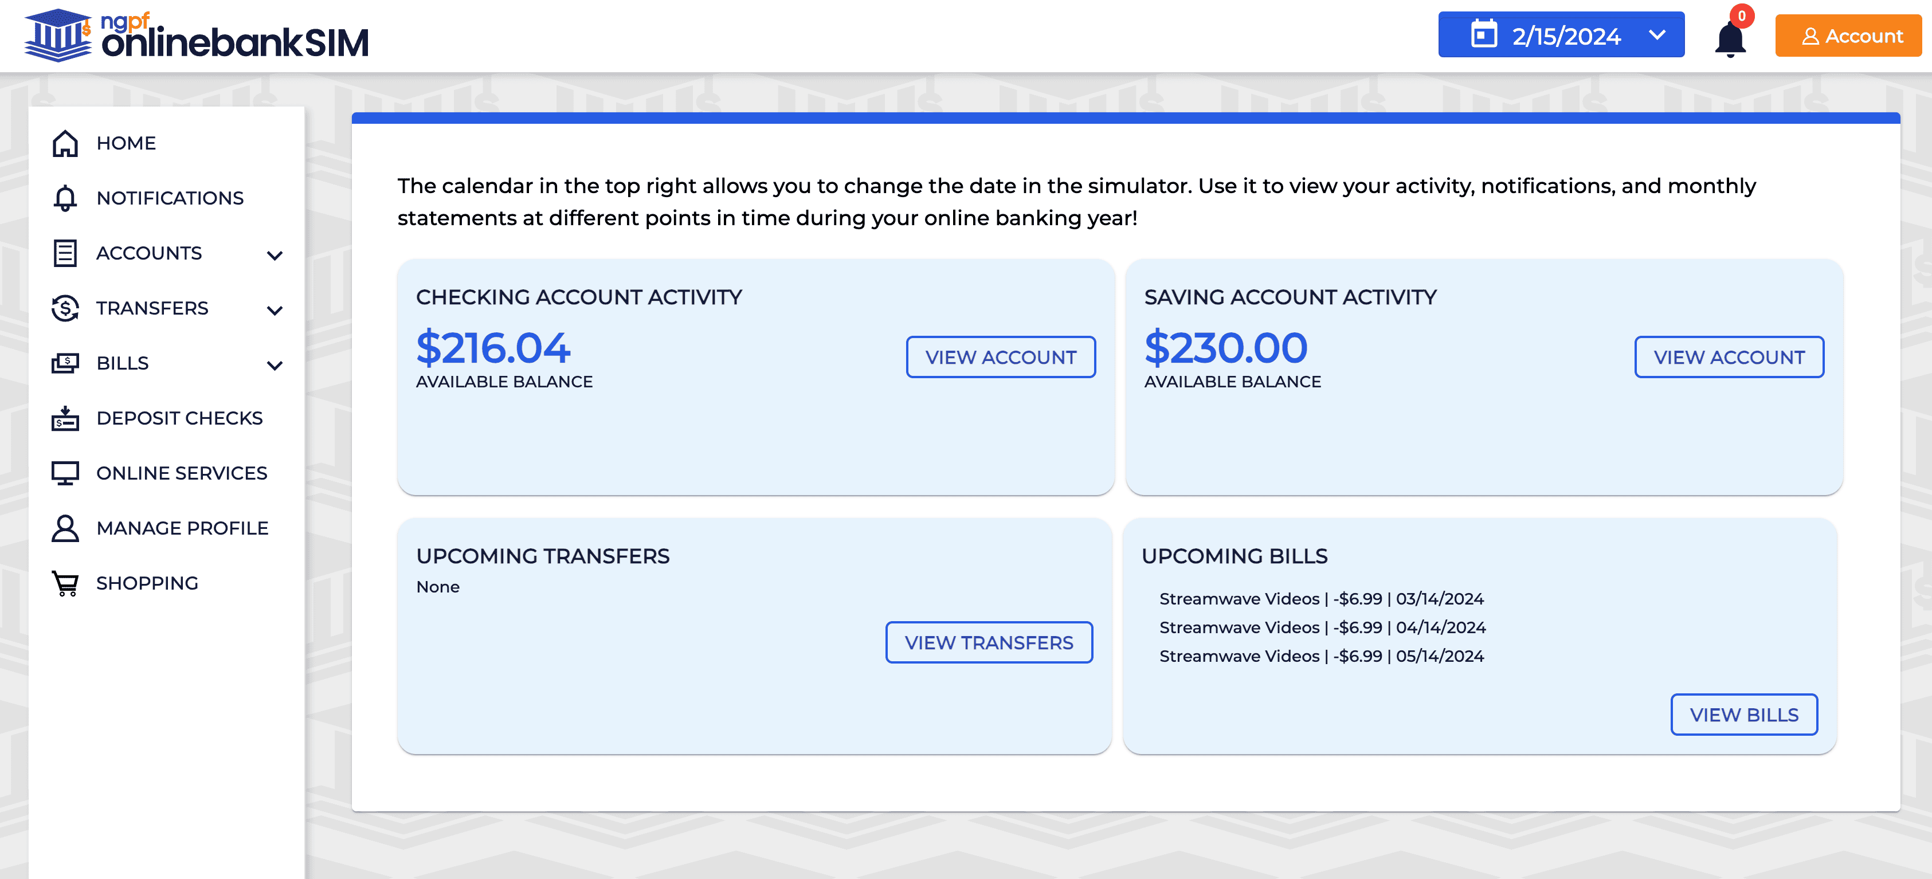Click the Transfers sidebar icon
This screenshot has height=879, width=1932.
coord(63,308)
